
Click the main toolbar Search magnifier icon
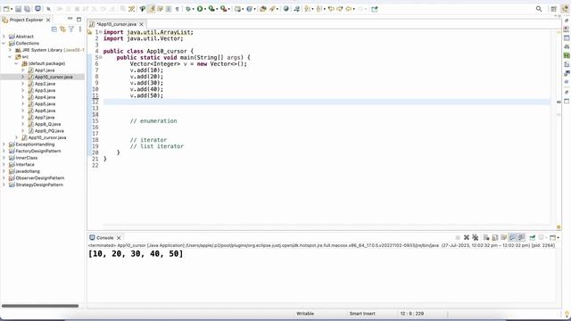(x=539, y=9)
